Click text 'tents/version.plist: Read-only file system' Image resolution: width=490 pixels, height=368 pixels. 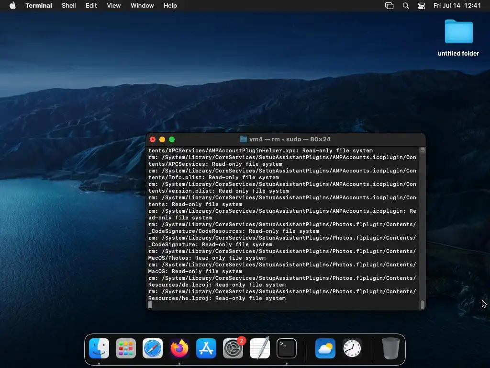point(218,191)
